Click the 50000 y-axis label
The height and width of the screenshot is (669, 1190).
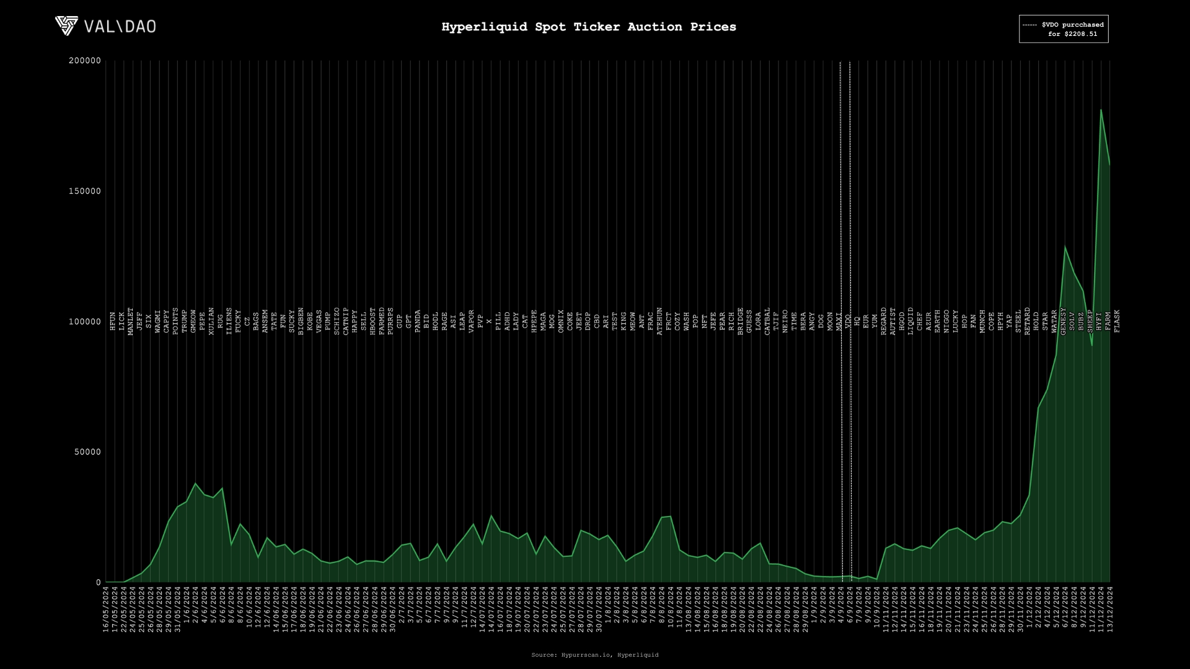point(87,452)
